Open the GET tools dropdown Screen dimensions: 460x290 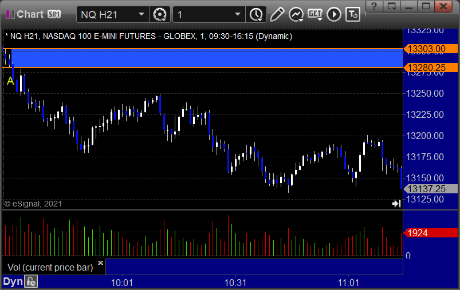click(315, 14)
